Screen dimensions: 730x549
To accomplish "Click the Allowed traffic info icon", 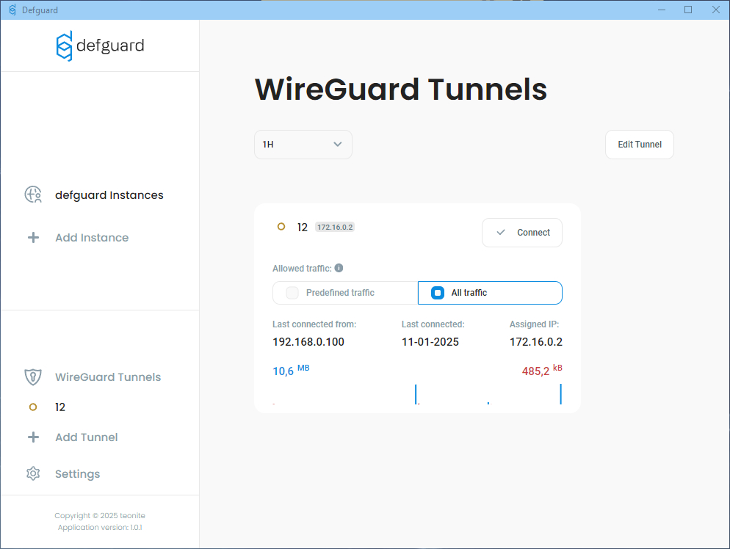I will [x=339, y=268].
